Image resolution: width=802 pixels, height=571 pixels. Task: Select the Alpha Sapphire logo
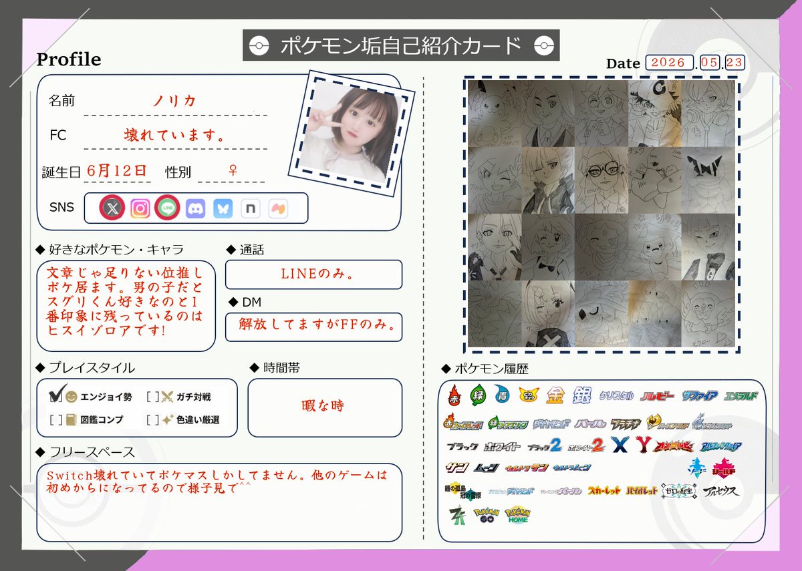(x=721, y=446)
